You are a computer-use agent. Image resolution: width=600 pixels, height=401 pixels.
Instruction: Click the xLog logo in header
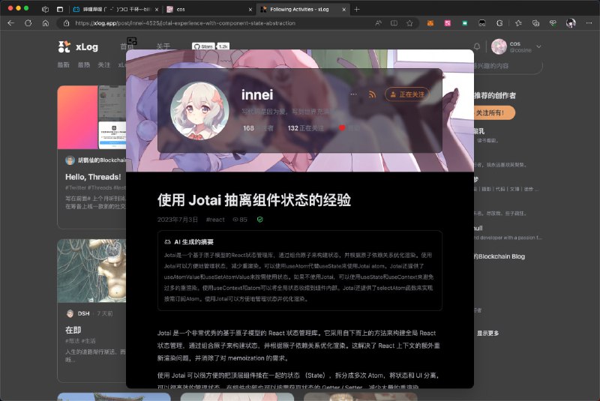pyautogui.click(x=75, y=46)
